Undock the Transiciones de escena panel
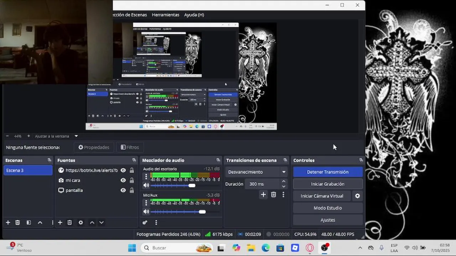456x256 pixels. pos(285,160)
